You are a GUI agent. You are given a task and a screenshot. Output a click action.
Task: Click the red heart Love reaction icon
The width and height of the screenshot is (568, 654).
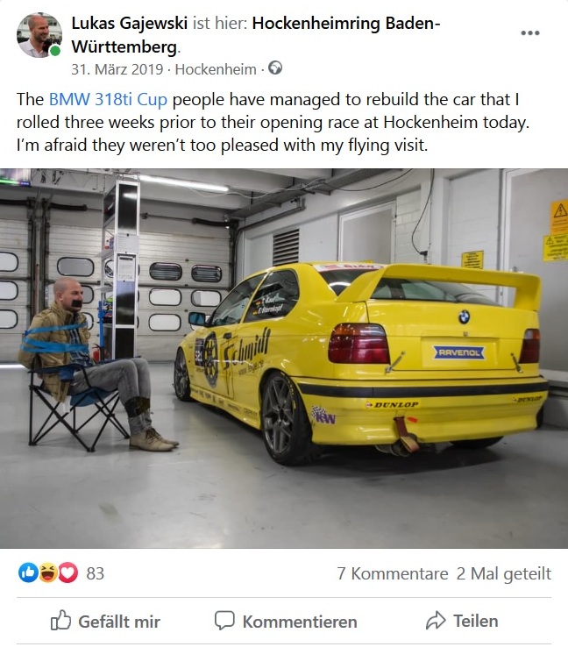click(68, 572)
